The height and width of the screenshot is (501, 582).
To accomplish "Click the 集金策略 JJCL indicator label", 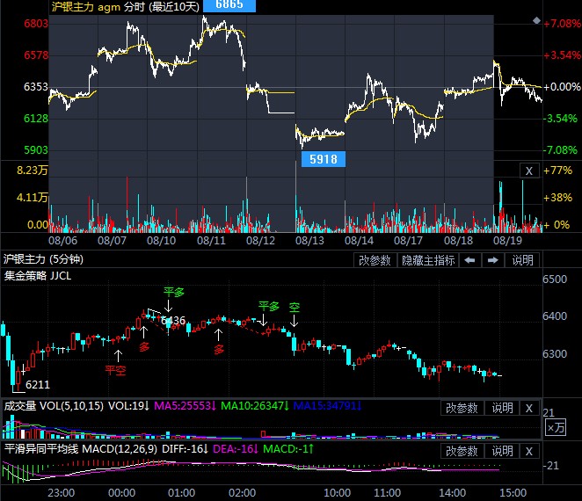I will tap(38, 276).
